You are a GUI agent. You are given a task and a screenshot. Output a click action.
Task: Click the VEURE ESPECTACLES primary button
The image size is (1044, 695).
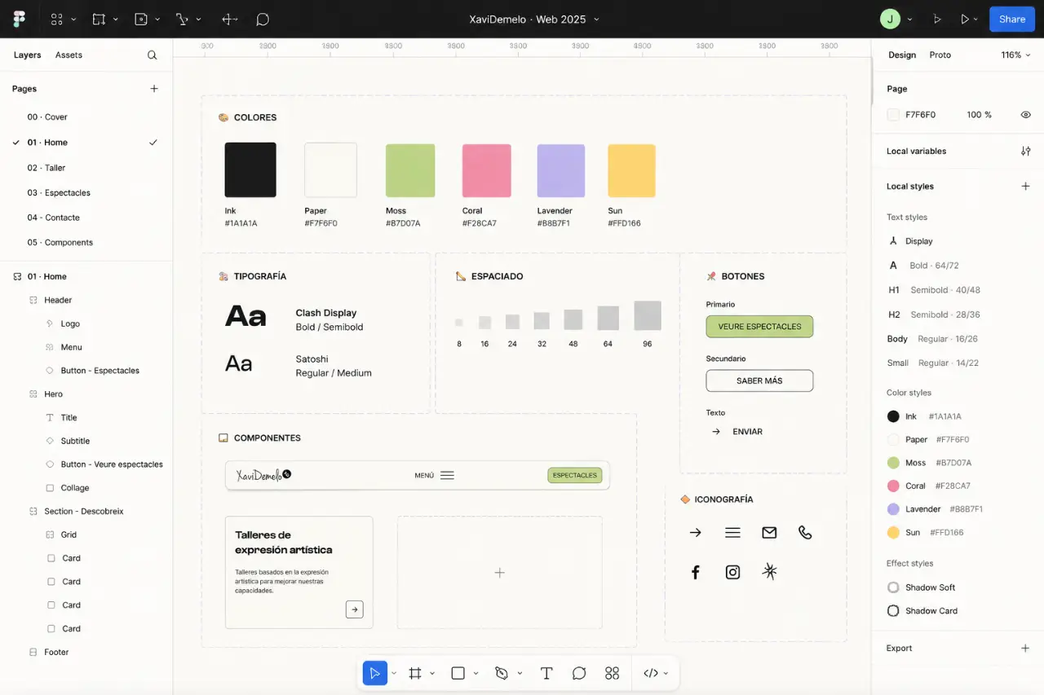[x=759, y=327]
